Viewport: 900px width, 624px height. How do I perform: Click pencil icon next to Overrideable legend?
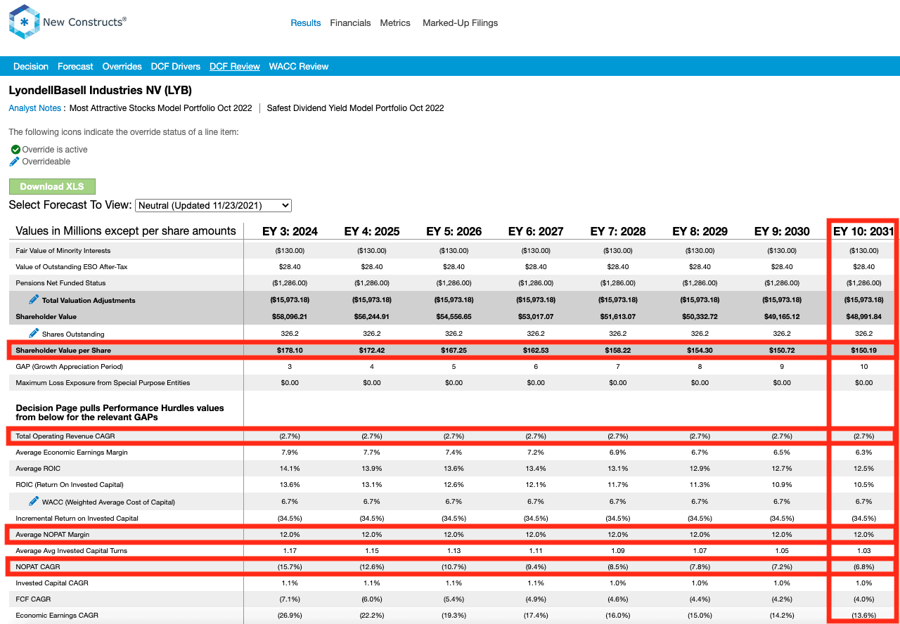tap(15, 162)
